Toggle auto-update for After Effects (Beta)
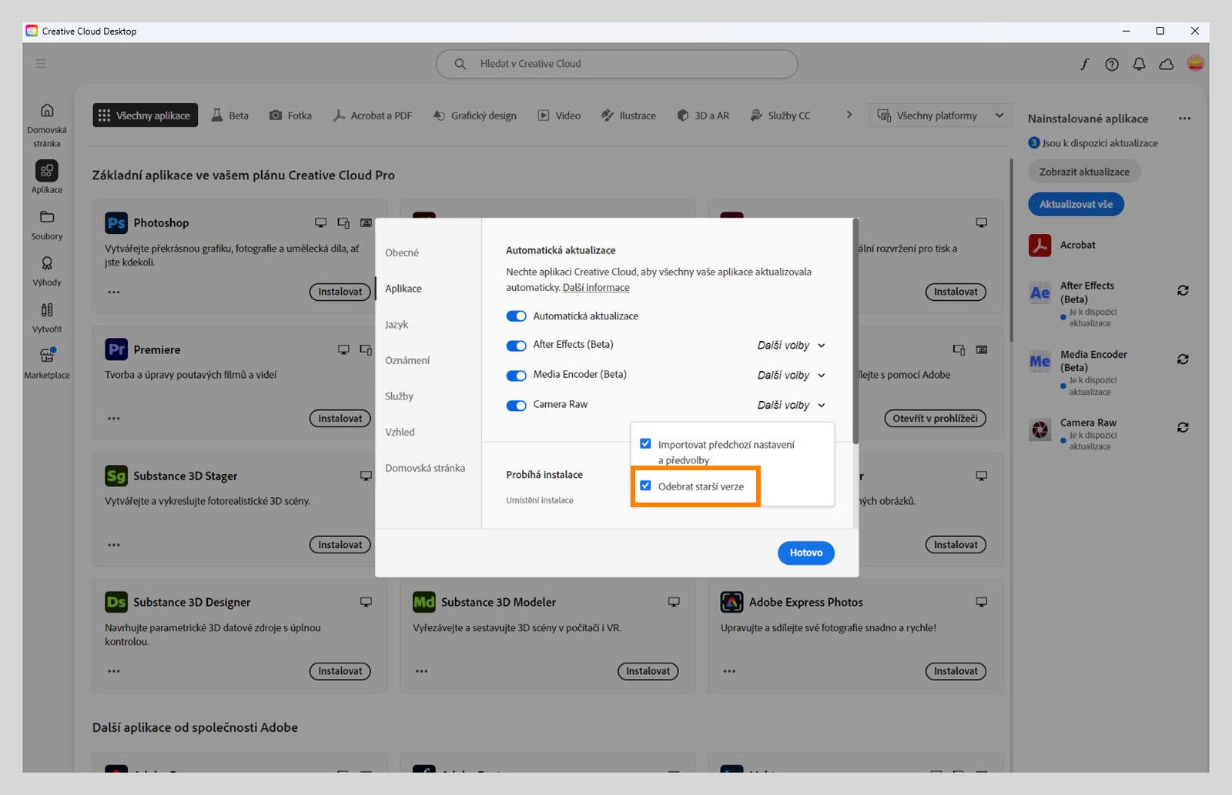This screenshot has height=795, width=1232. (516, 346)
